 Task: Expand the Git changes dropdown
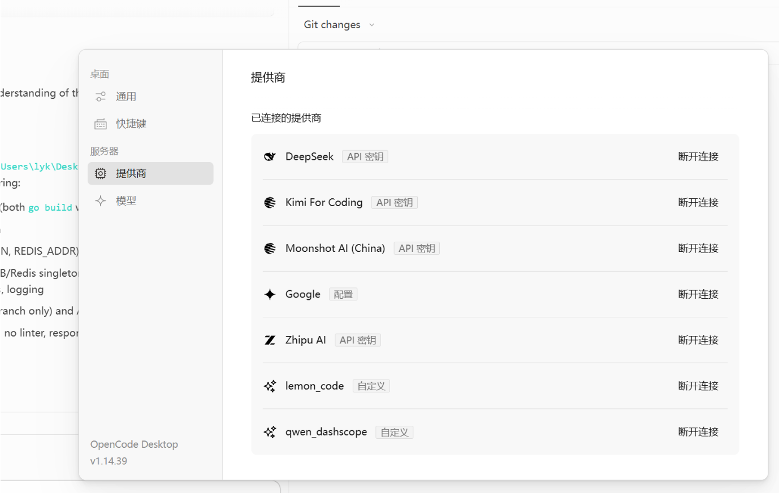coord(339,25)
